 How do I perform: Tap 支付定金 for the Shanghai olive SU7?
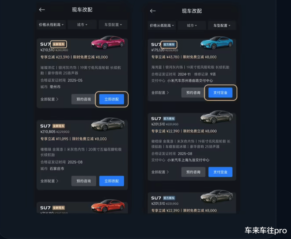point(220,172)
